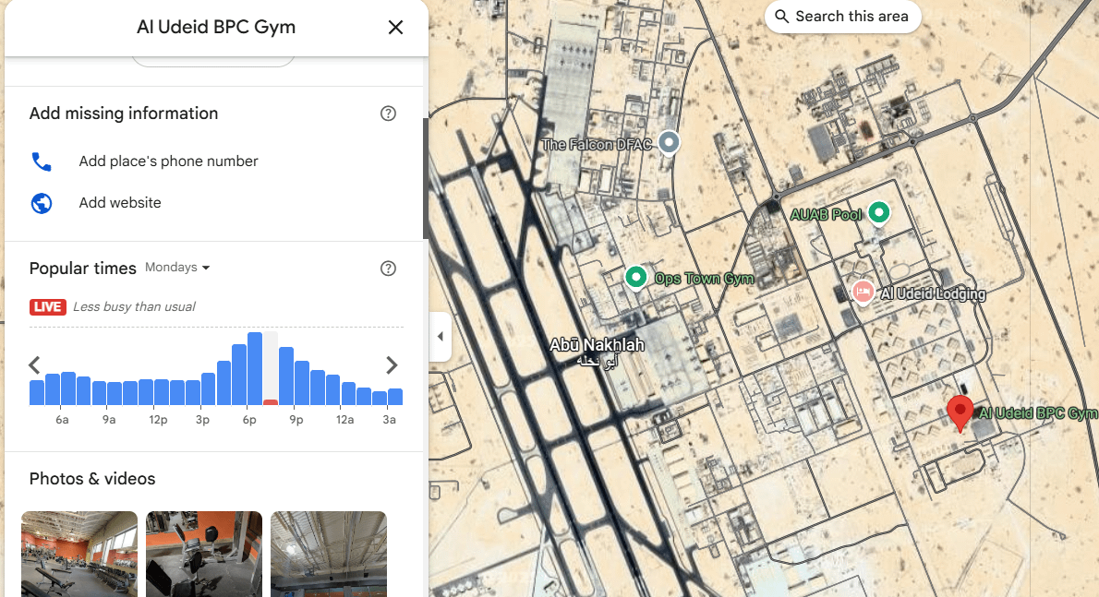Screen dimensions: 1099x597
Task: Click the Ops Town Gym map pin
Action: pyautogui.click(x=635, y=277)
